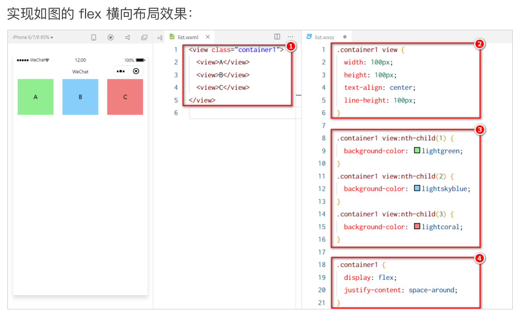Click the 'justify-content: space-around;' line
513x311 pixels.
click(x=400, y=290)
